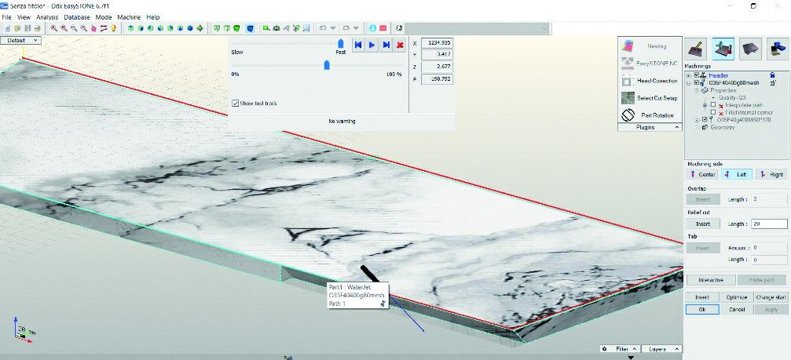
Task: Open the long combo box on the toolbar
Action: tap(476, 28)
